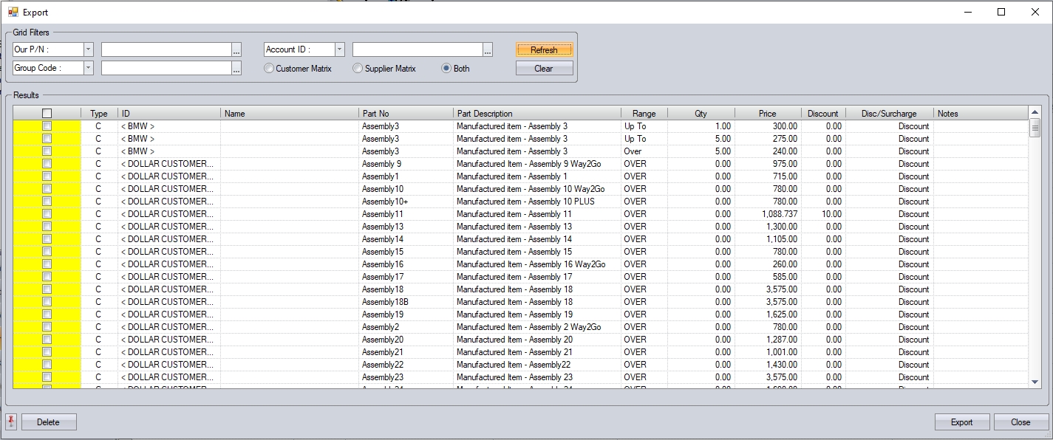Open the Our P/N lookup ellipsis button
The width and height of the screenshot is (1053, 440).
(236, 50)
